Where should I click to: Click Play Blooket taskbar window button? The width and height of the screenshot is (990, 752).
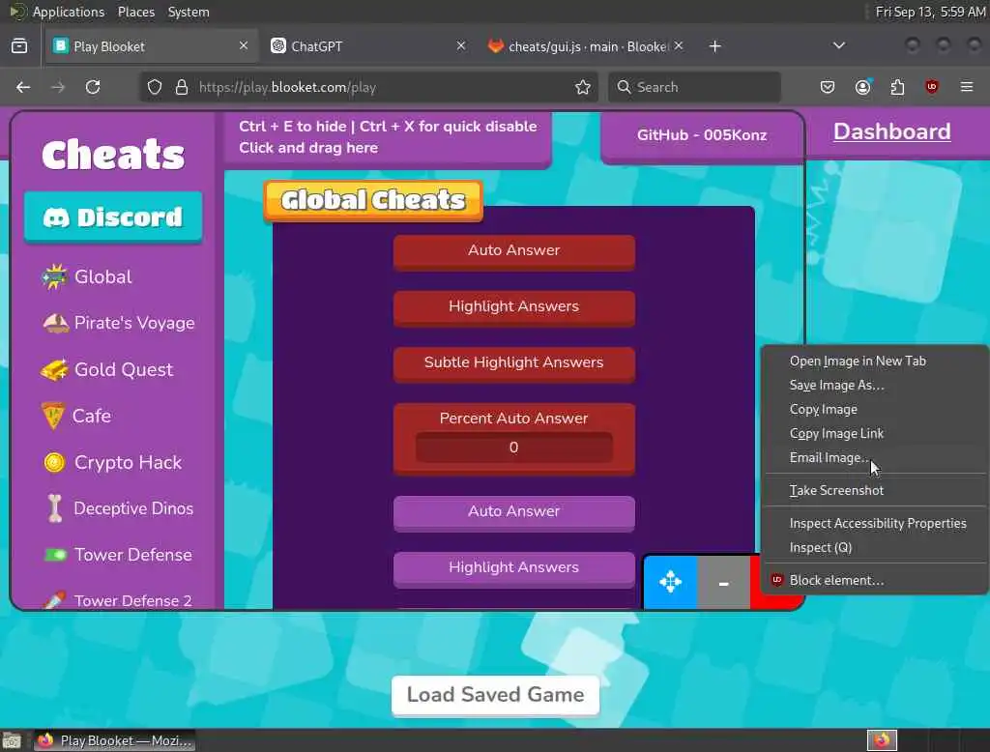coord(114,740)
